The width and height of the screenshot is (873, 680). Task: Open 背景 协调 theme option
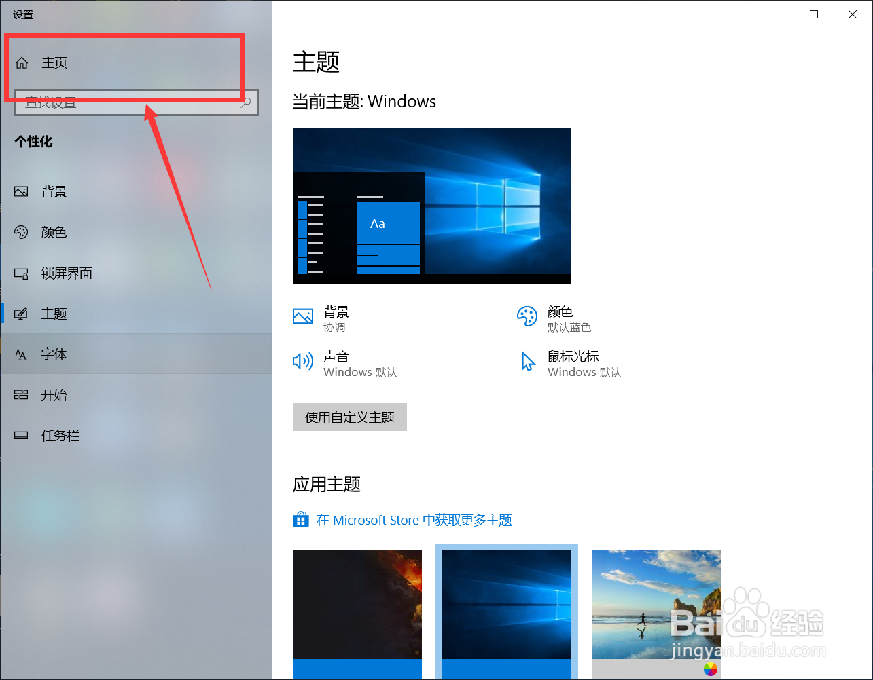point(336,319)
